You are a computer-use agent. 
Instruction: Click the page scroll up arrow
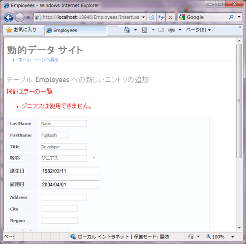[239, 40]
